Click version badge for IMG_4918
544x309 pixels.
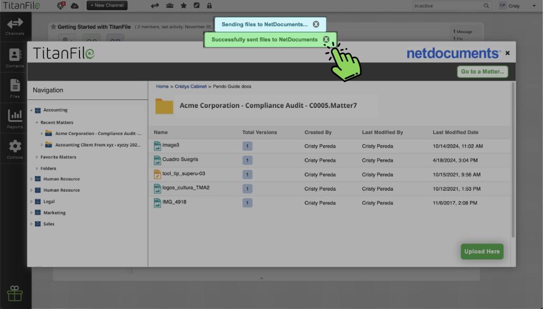click(247, 203)
